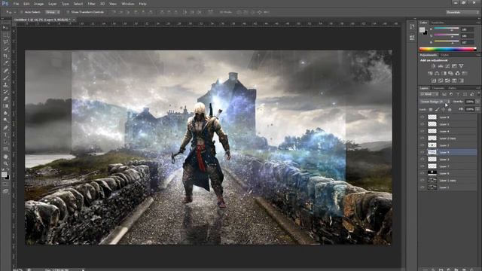The height and width of the screenshot is (271, 482).
Task: Select the Layer 2 copy layer row
Action: (x=448, y=139)
